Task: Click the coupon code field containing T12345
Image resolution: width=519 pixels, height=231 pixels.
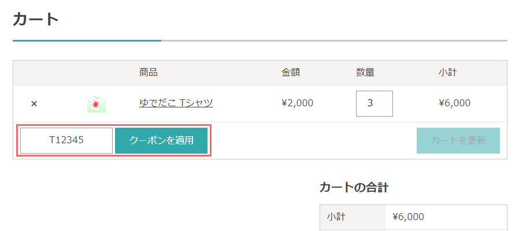Action: [66, 141]
